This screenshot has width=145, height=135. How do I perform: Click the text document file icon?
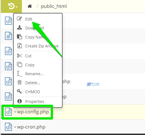tap(8, 36)
